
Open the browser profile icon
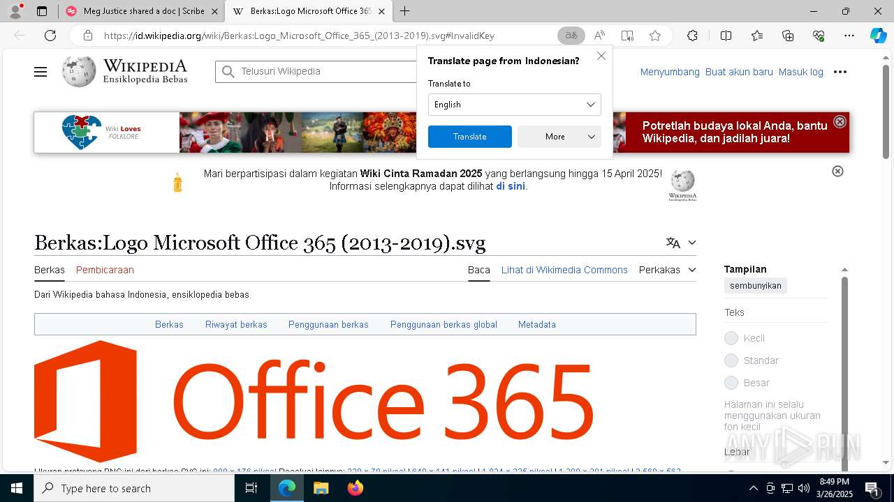pos(15,11)
